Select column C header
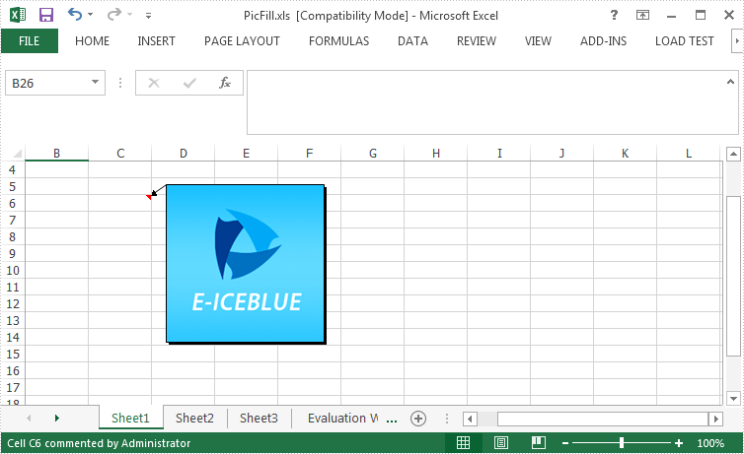This screenshot has height=454, width=744. click(x=120, y=154)
